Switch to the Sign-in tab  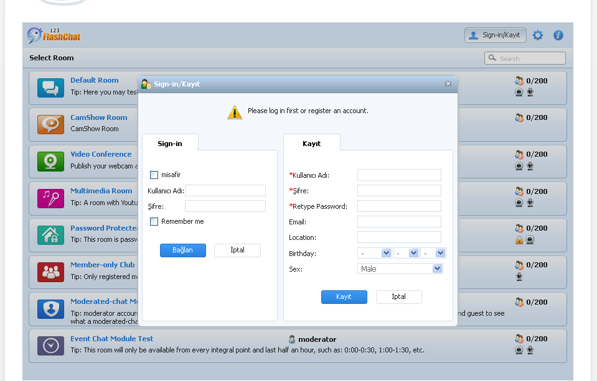coord(170,144)
